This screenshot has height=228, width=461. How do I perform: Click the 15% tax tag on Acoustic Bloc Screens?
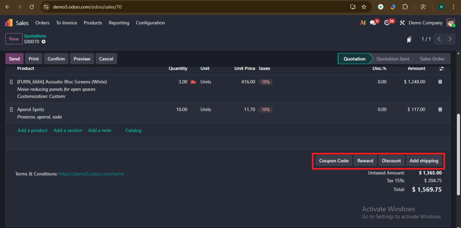tap(266, 82)
